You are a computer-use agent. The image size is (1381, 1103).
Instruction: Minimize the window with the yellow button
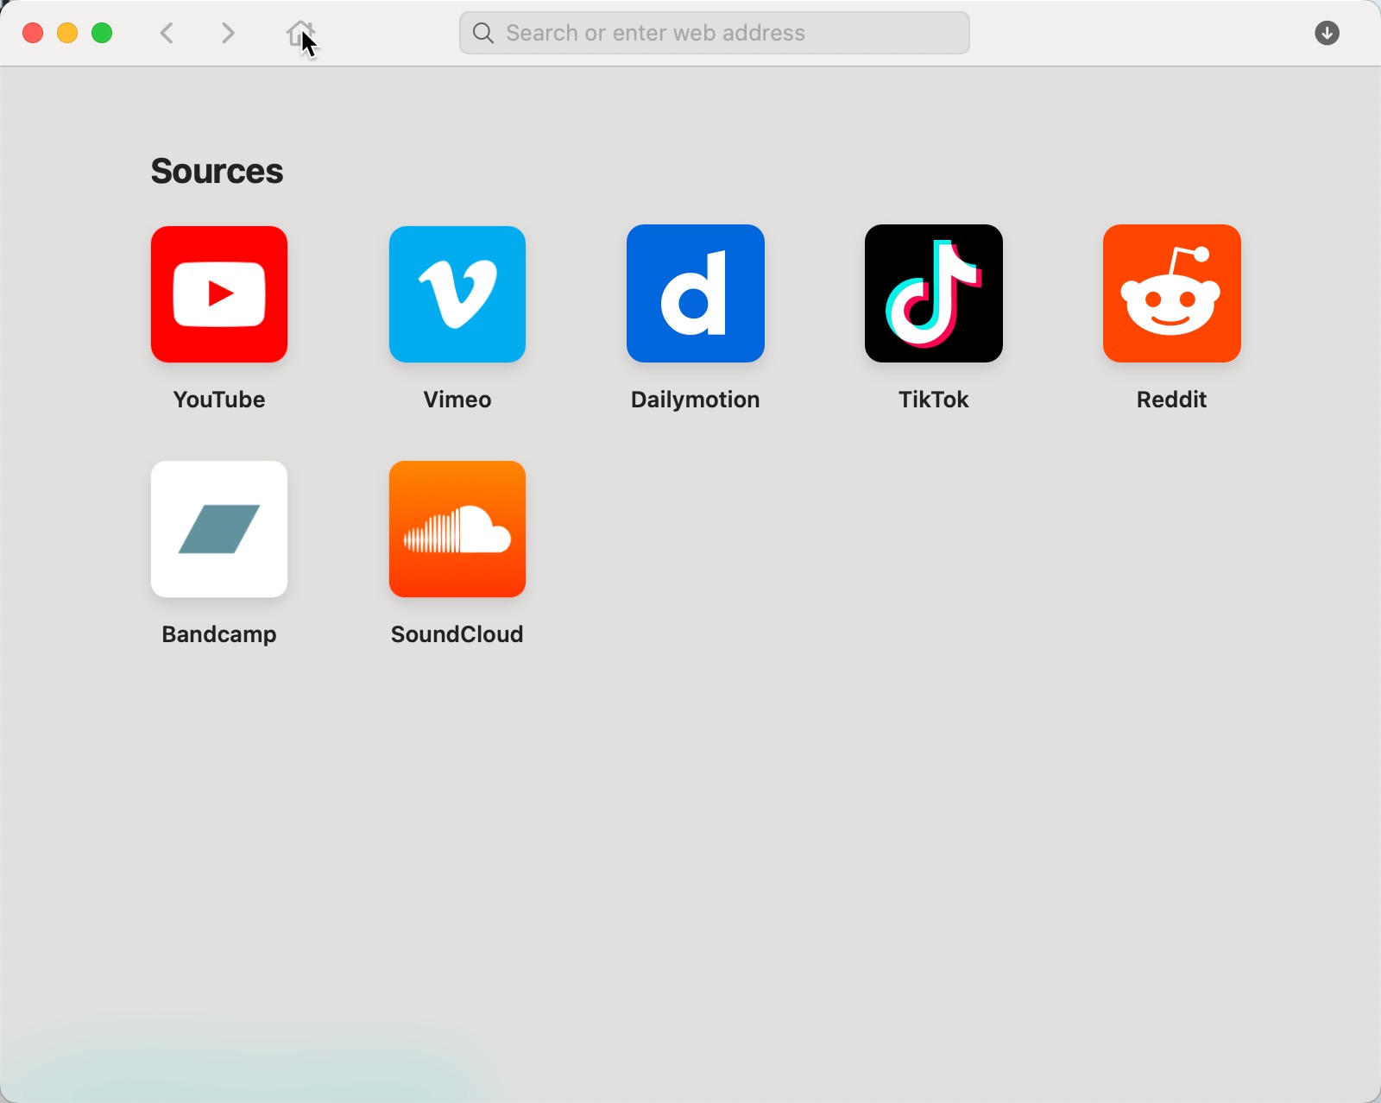(67, 34)
